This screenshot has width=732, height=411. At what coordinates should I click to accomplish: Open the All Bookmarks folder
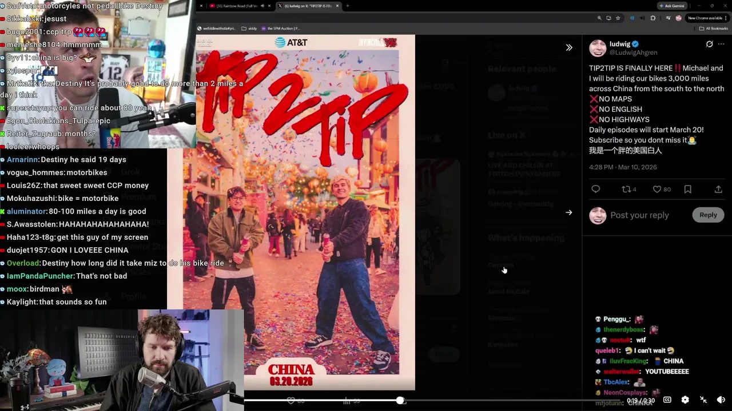pos(714,29)
